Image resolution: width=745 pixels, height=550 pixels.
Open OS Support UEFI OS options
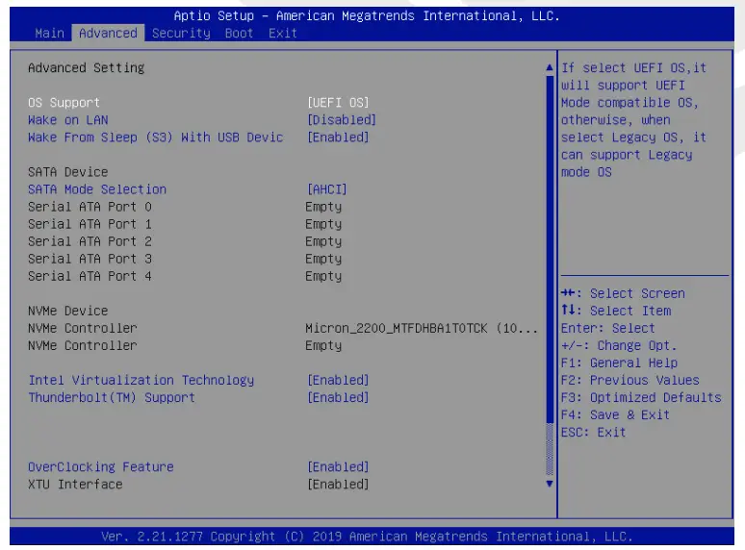(x=337, y=103)
